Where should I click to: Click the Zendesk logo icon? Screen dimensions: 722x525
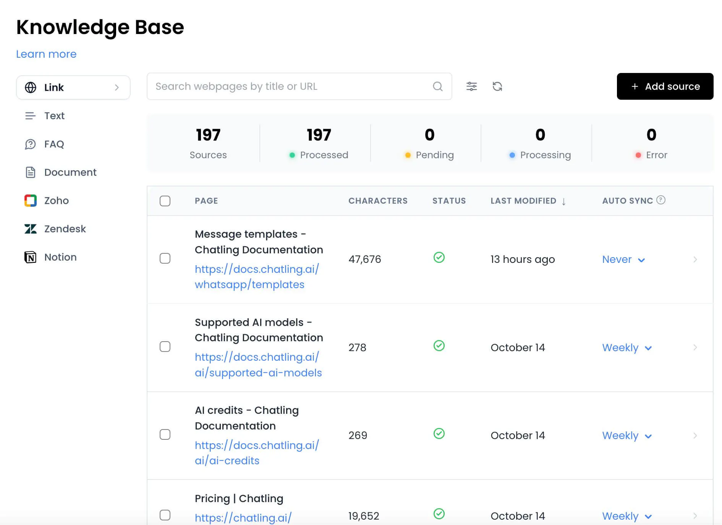31,229
